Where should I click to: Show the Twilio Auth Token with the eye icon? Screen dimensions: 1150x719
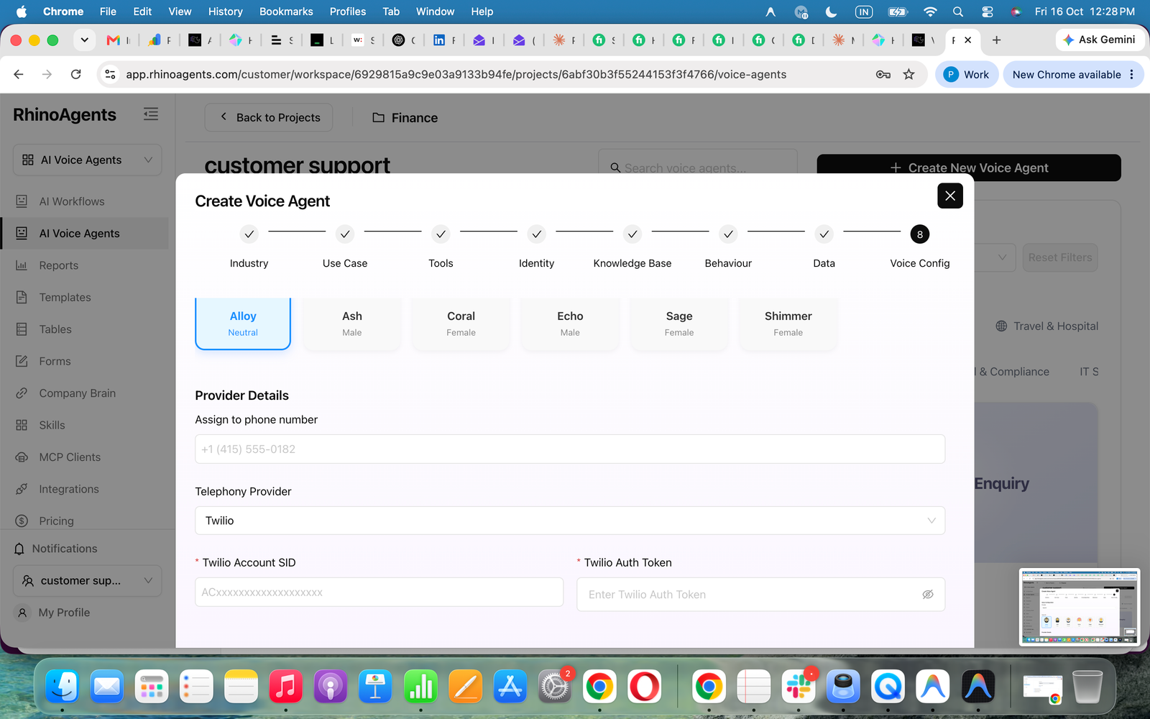pyautogui.click(x=928, y=595)
